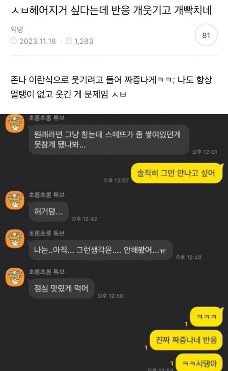Click the post body text starting 존나 이란식으로
Viewport: 228px width, 371px height.
pos(111,87)
